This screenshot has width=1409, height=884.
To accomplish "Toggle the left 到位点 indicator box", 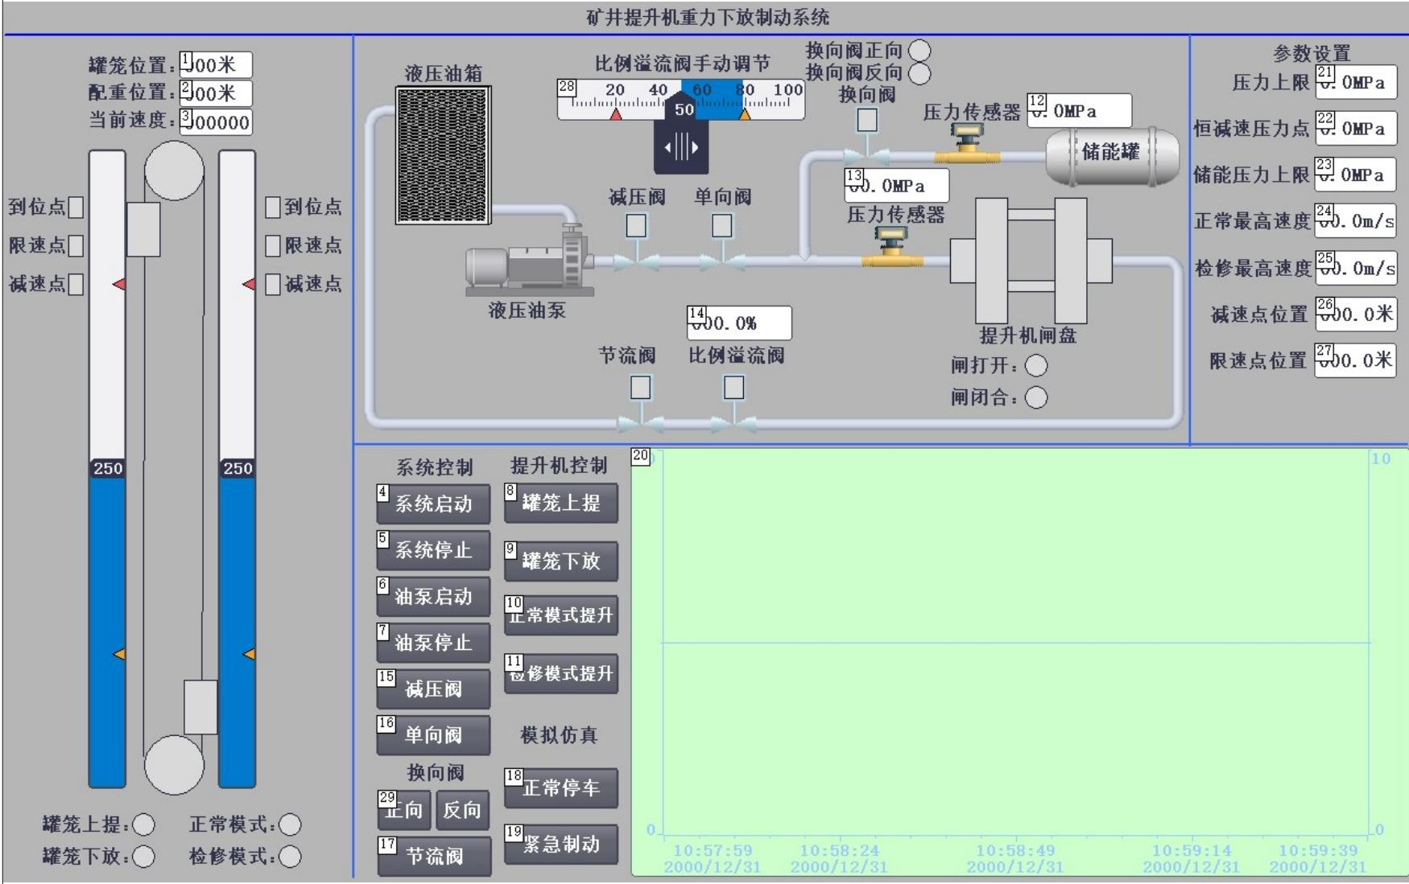I will tap(76, 208).
